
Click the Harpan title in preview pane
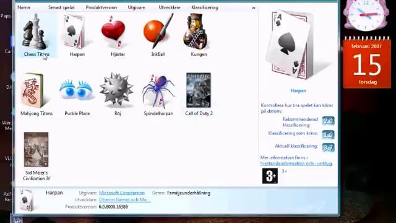(x=298, y=90)
